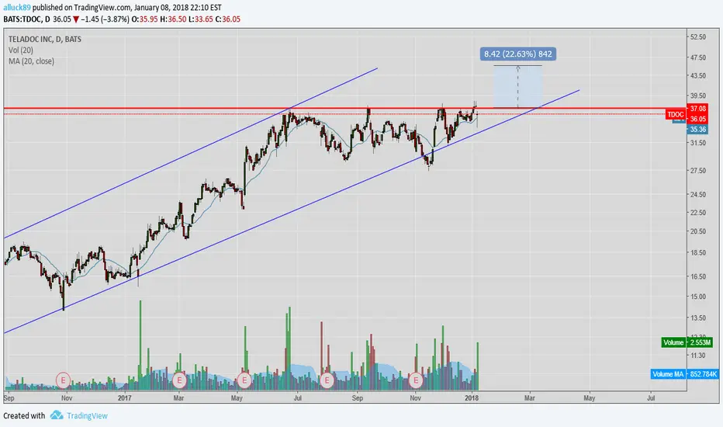Select the 8.42 (22.63%) 842 measurement label
Viewport: 723px width, 427px height.
point(517,54)
